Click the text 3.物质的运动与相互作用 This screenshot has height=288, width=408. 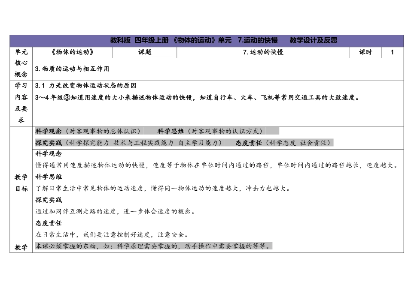click(72, 69)
